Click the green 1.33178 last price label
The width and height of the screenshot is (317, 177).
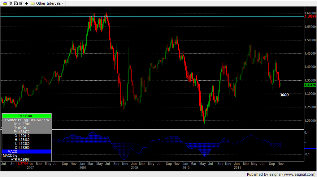click(310, 85)
